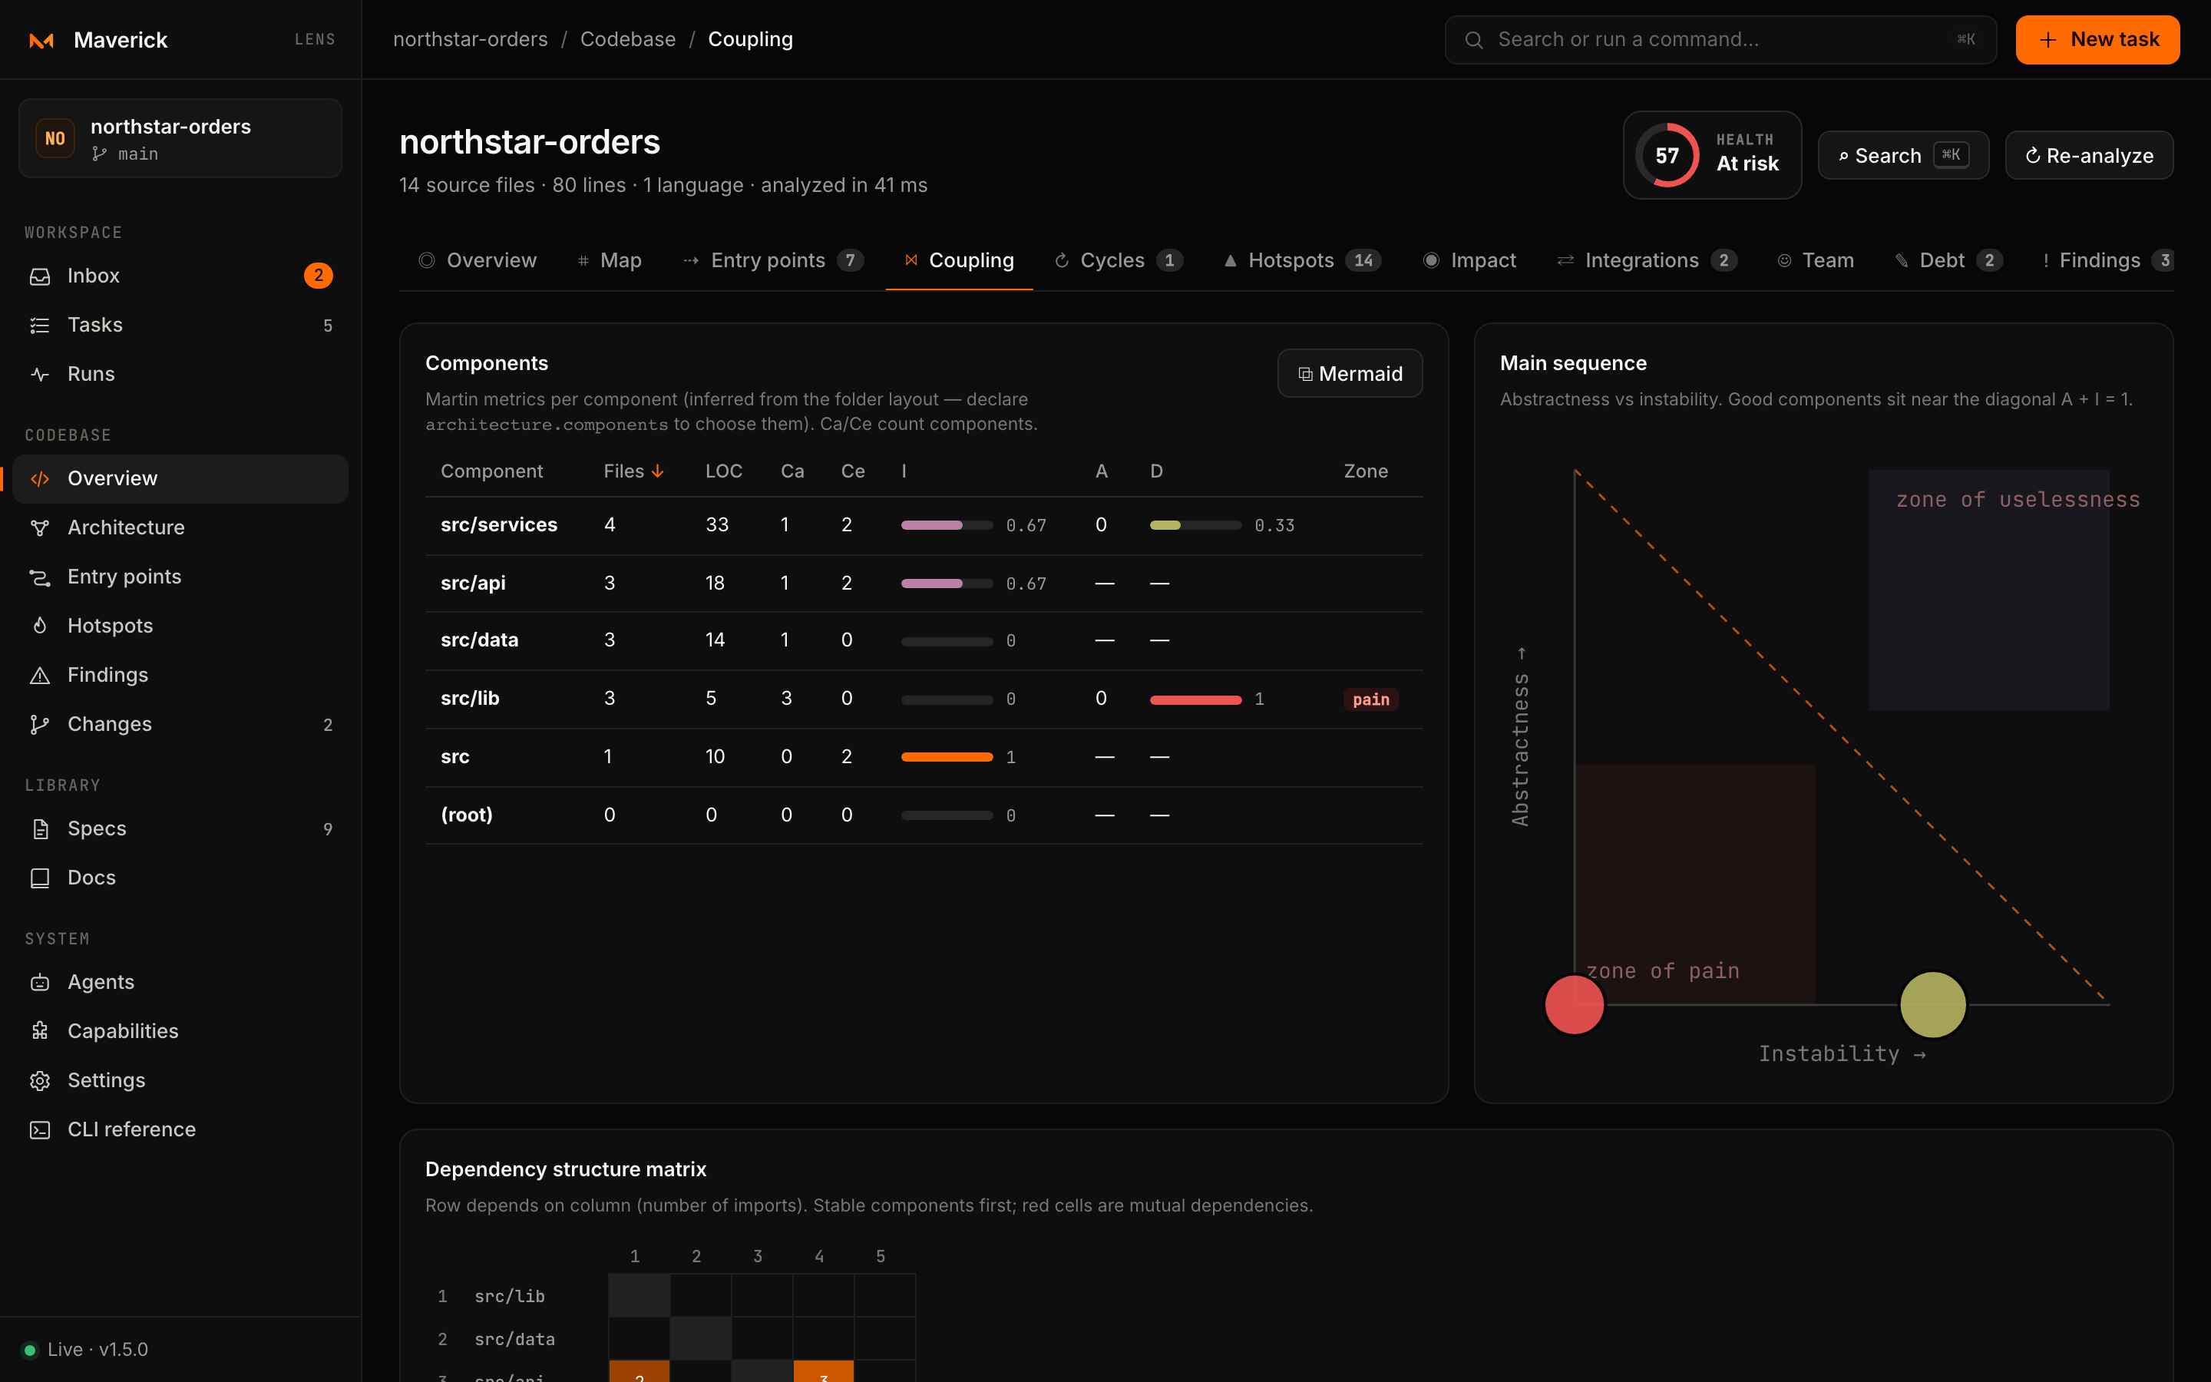Image resolution: width=2211 pixels, height=1382 pixels.
Task: Click the header Search button
Action: coord(1903,155)
